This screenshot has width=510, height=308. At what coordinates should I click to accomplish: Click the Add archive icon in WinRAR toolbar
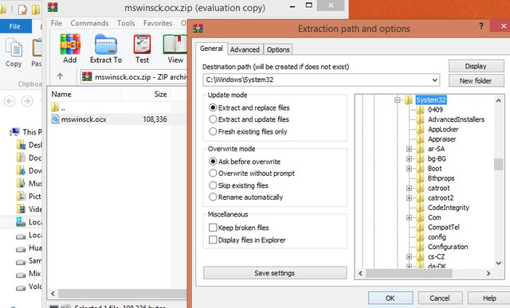(70, 45)
